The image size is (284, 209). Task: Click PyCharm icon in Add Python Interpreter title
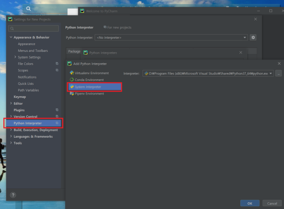pyautogui.click(x=70, y=63)
